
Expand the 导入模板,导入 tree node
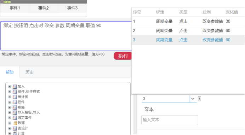click(x=10, y=112)
